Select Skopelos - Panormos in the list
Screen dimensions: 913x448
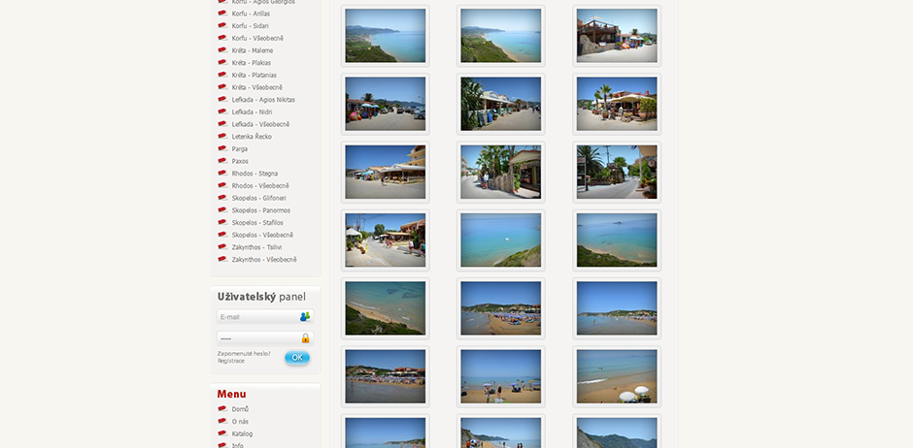point(261,210)
